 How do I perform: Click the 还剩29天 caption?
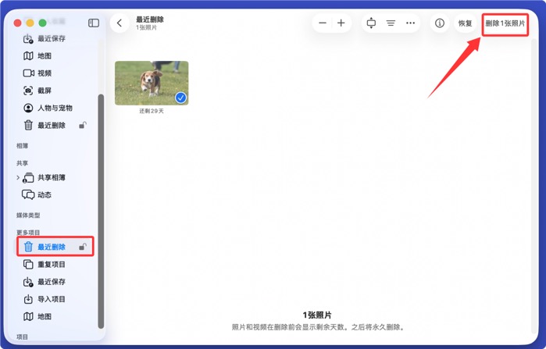click(152, 111)
